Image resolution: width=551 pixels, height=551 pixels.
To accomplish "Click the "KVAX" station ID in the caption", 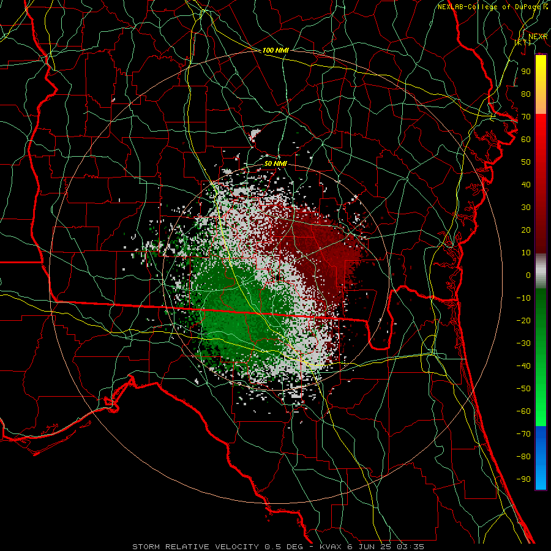I will pos(331,547).
